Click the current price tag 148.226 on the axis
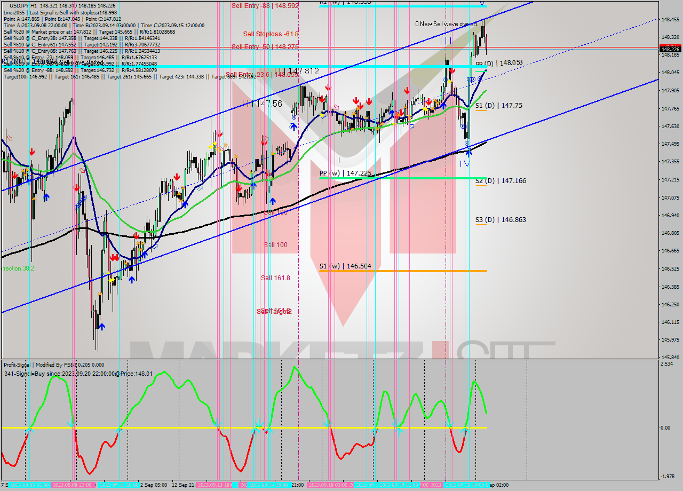Viewport: 683px width, 491px height. pos(670,49)
